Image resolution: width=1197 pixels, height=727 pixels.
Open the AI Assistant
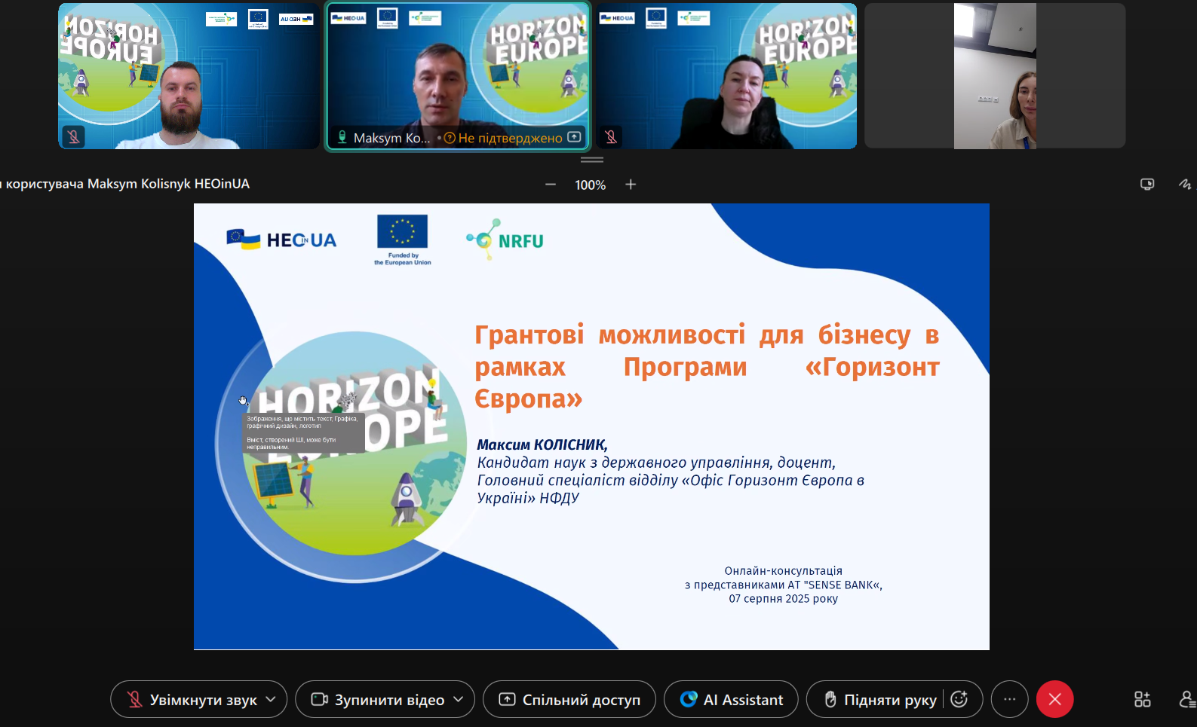[x=731, y=700]
